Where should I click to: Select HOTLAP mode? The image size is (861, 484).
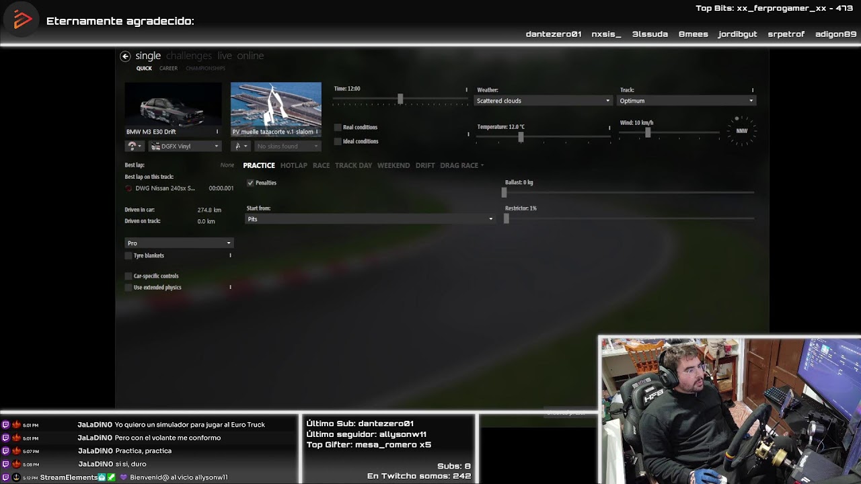[x=294, y=165]
